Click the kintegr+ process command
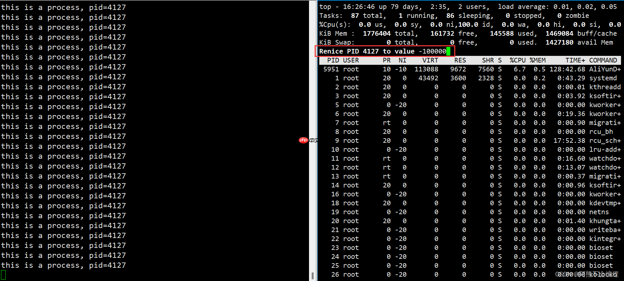 click(x=605, y=239)
